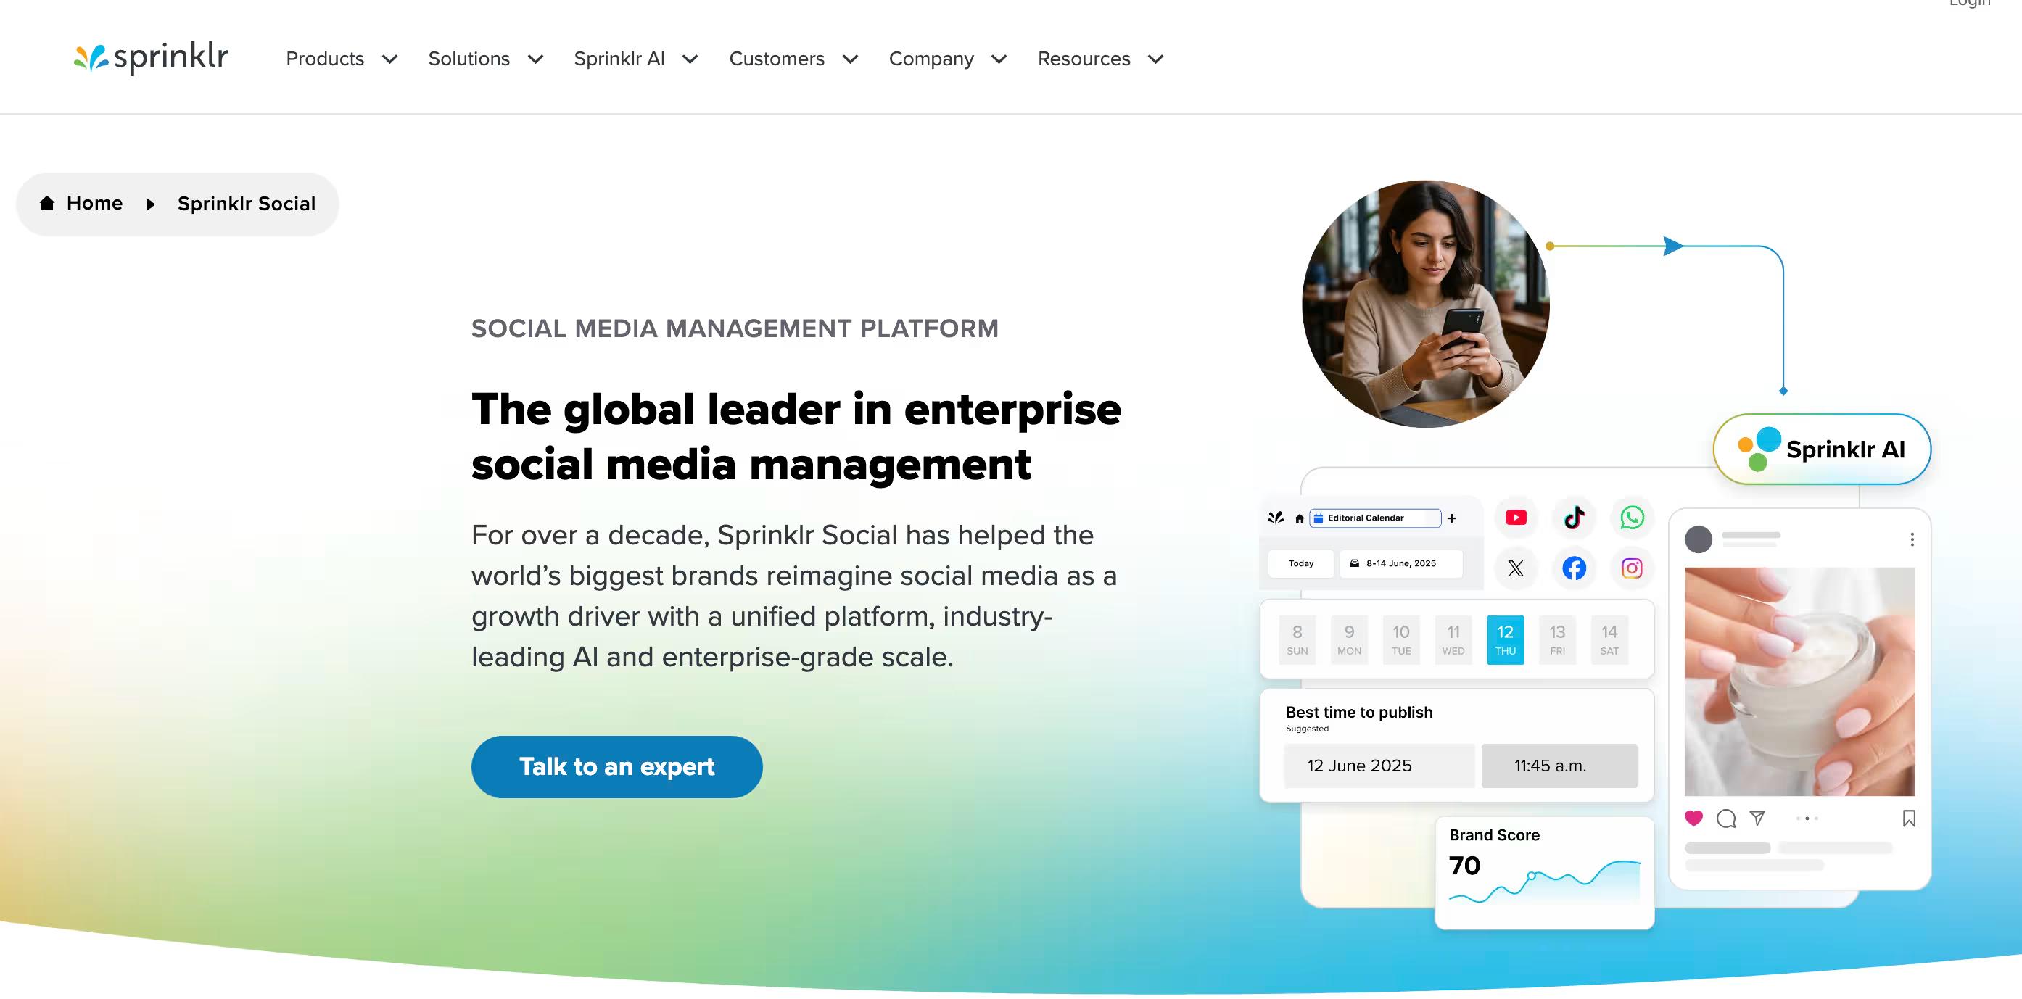Click the Sprinklr AI badge
Image resolution: width=2022 pixels, height=999 pixels.
point(1821,449)
